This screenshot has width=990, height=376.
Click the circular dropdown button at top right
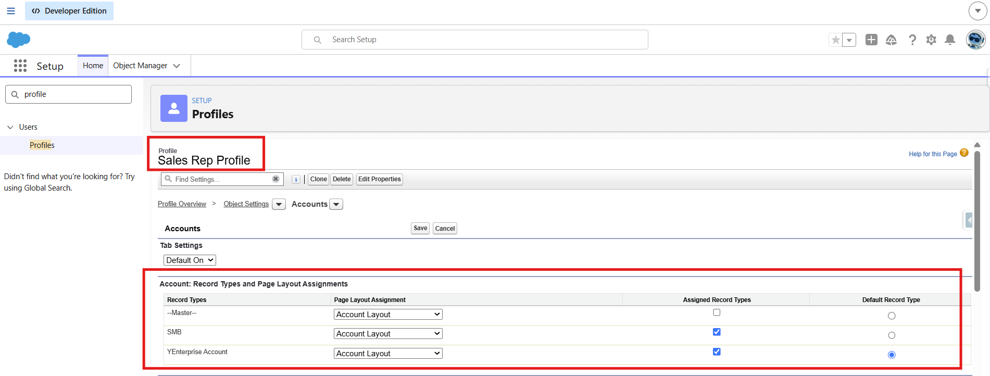978,11
